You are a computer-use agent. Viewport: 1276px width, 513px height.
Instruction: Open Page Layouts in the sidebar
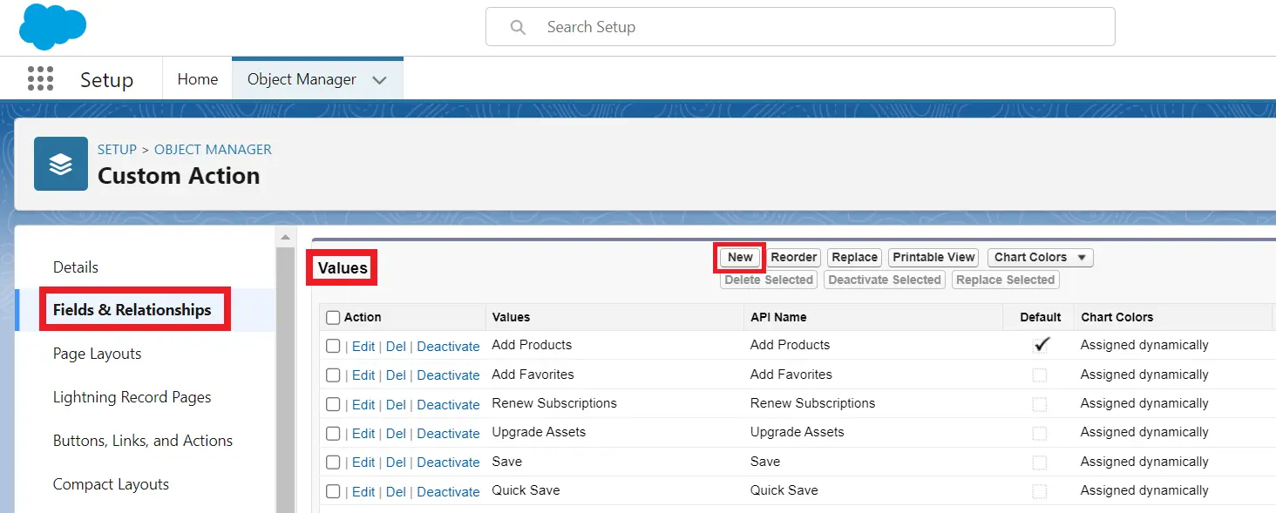pos(97,354)
